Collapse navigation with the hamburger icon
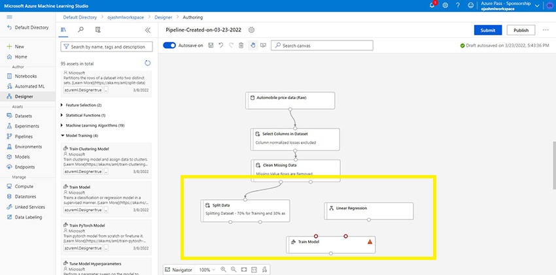 (9, 17)
